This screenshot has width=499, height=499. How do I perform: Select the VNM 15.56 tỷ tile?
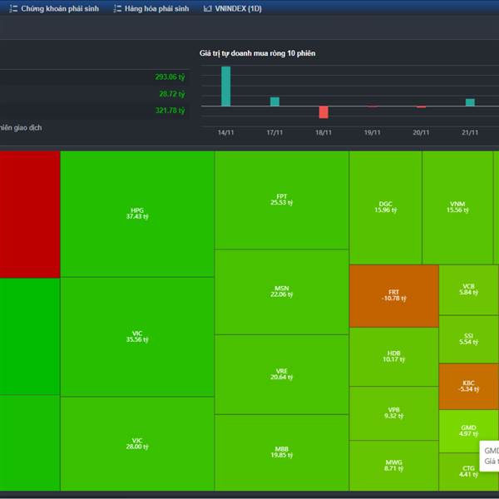457,207
